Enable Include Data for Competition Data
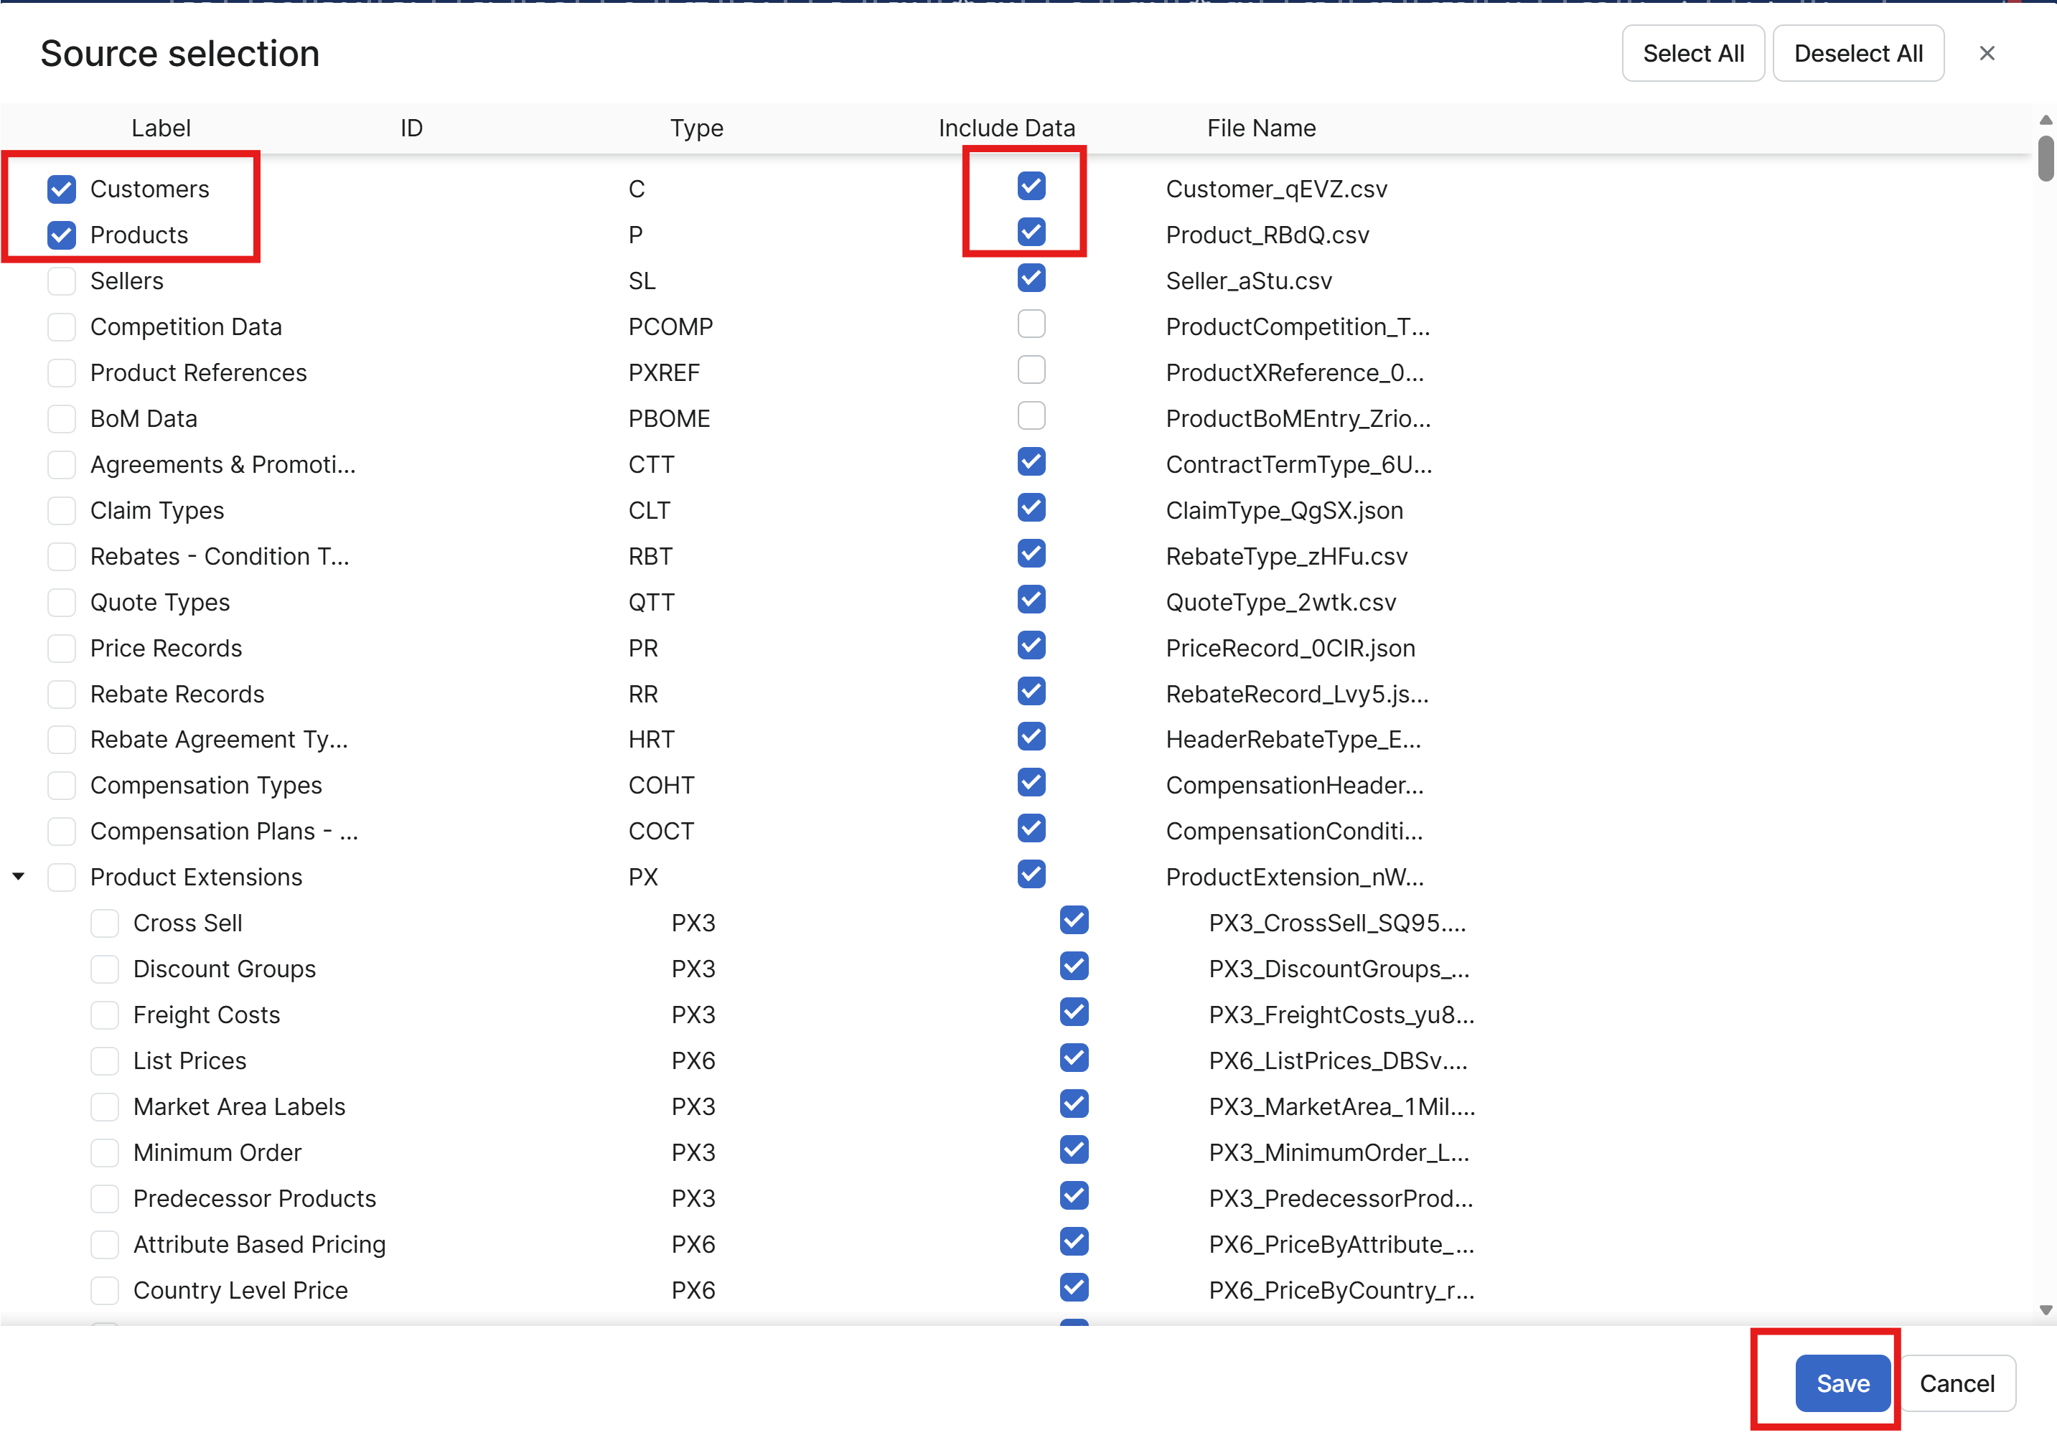This screenshot has width=2057, height=1435. pos(1031,324)
